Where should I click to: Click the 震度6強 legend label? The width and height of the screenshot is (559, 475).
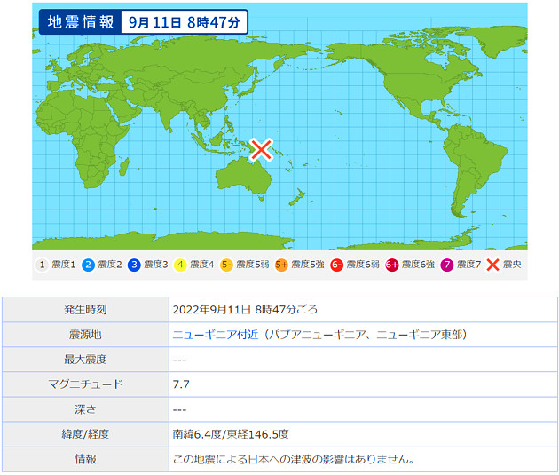click(418, 265)
